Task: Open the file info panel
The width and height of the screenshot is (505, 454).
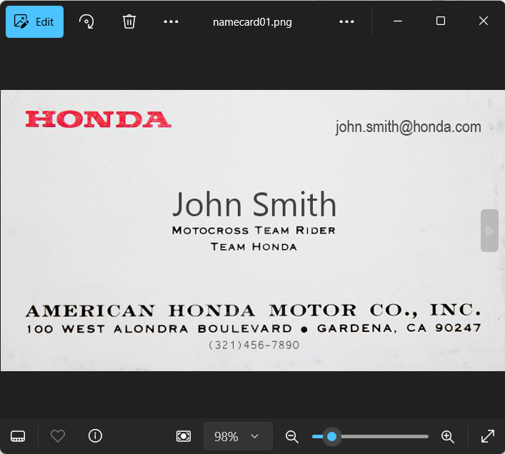Action: [95, 436]
